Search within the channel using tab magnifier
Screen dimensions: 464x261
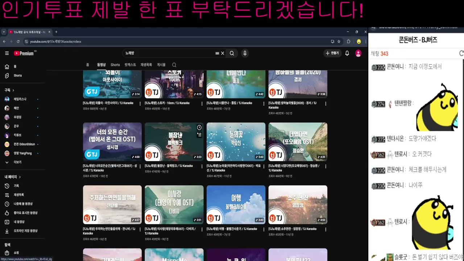[x=174, y=65]
